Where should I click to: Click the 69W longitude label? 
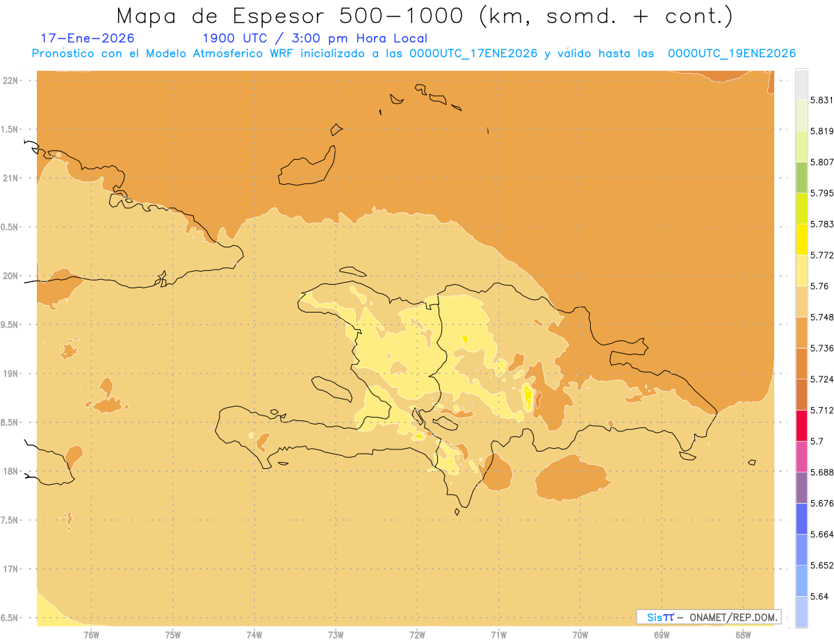tap(662, 634)
